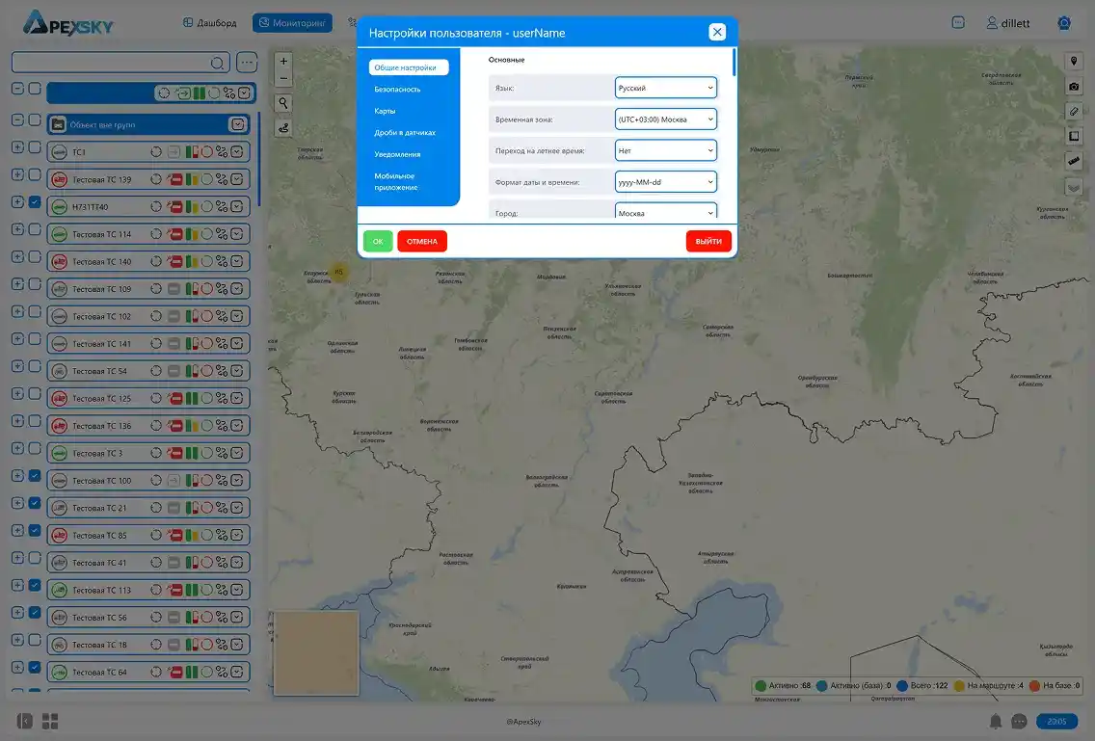This screenshot has width=1095, height=741.
Task: Open the Безопасность settings section
Action: (397, 90)
